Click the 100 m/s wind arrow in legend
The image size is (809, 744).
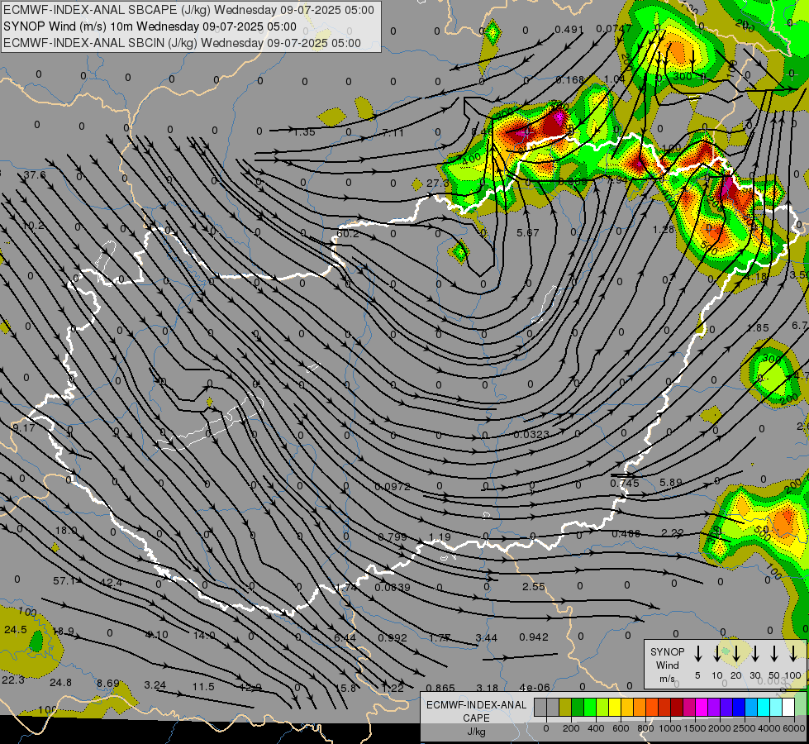[793, 653]
